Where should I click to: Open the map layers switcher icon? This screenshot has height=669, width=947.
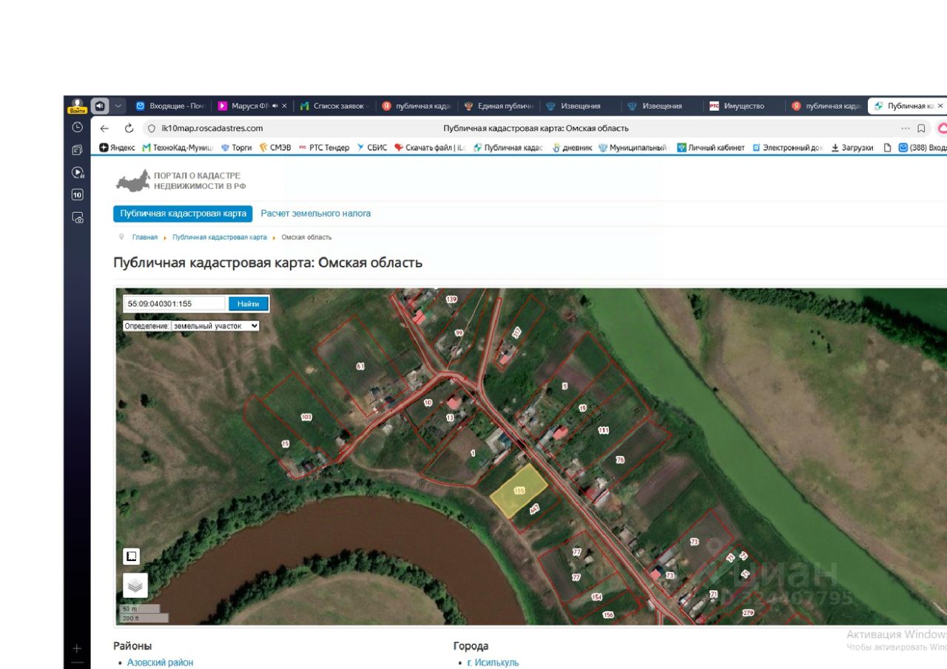[135, 585]
